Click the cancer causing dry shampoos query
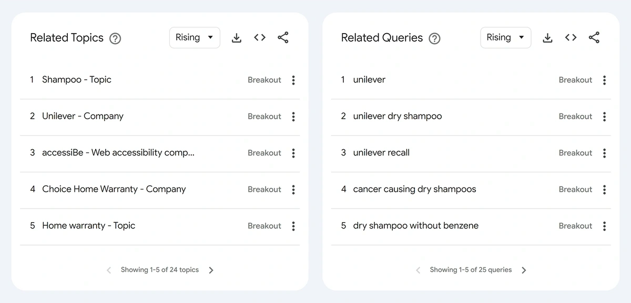The width and height of the screenshot is (631, 303). click(414, 189)
